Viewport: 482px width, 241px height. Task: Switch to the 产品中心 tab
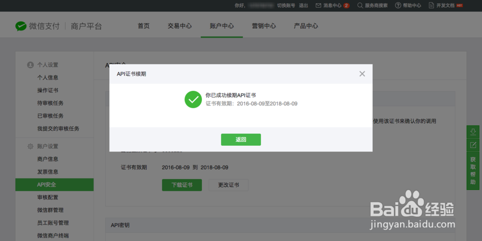(306, 26)
